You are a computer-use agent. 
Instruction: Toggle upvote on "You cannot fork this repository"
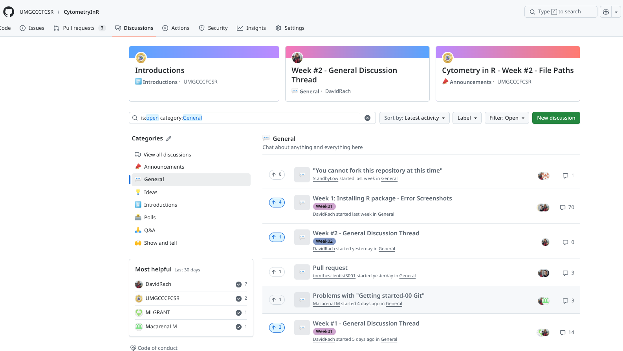point(277,175)
